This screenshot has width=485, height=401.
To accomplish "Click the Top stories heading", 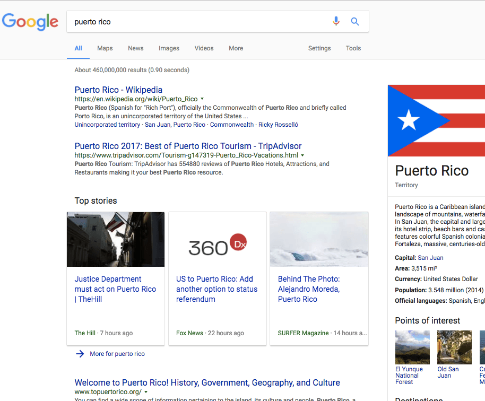I will point(96,201).
